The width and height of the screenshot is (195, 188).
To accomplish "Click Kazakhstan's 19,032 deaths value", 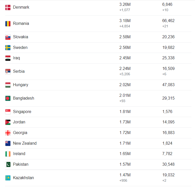I will tap(168, 175).
